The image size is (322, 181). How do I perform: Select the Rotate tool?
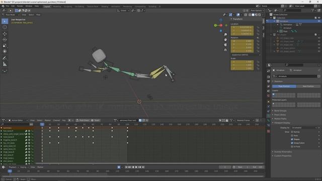coord(5,40)
